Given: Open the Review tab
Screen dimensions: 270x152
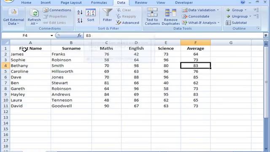Looking at the screenshot, I should (x=141, y=3).
